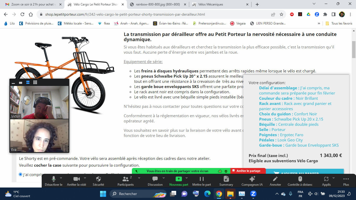Mute the microphone in Zoom toolbar

[54, 179]
